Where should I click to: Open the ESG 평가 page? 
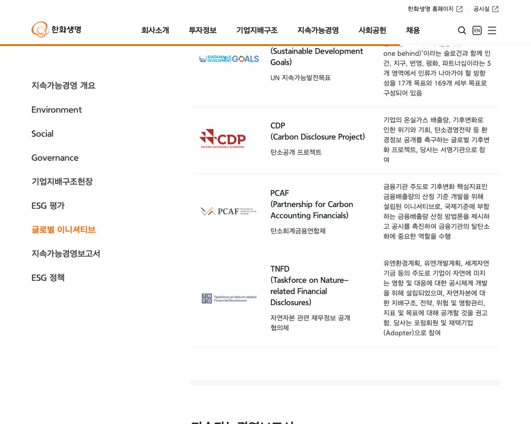(48, 206)
